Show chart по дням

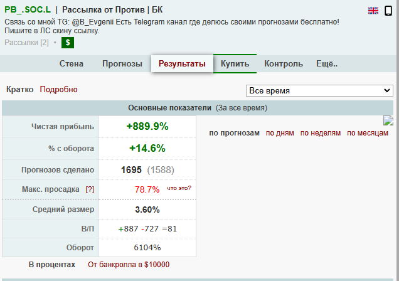tap(280, 133)
